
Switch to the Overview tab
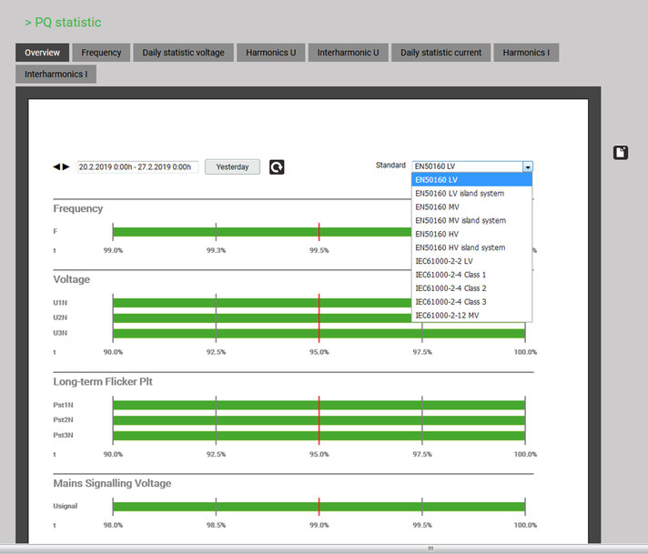pyautogui.click(x=42, y=53)
